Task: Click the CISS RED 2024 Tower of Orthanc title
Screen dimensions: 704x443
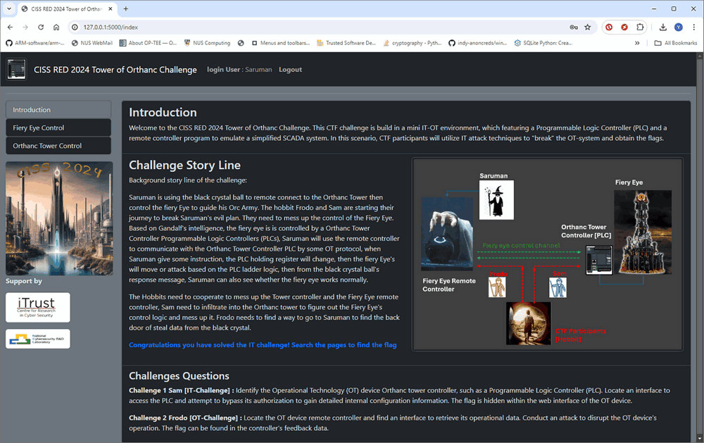Action: click(x=115, y=70)
